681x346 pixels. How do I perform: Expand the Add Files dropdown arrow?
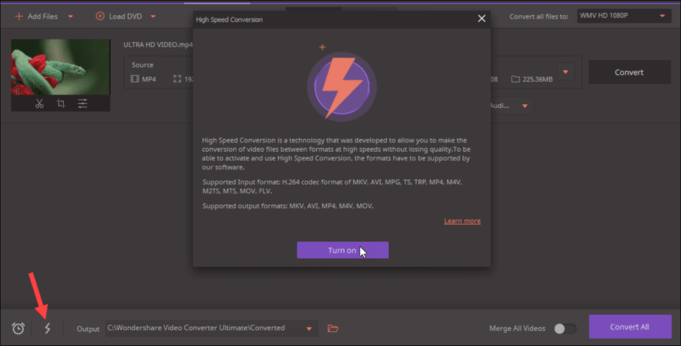tap(70, 16)
